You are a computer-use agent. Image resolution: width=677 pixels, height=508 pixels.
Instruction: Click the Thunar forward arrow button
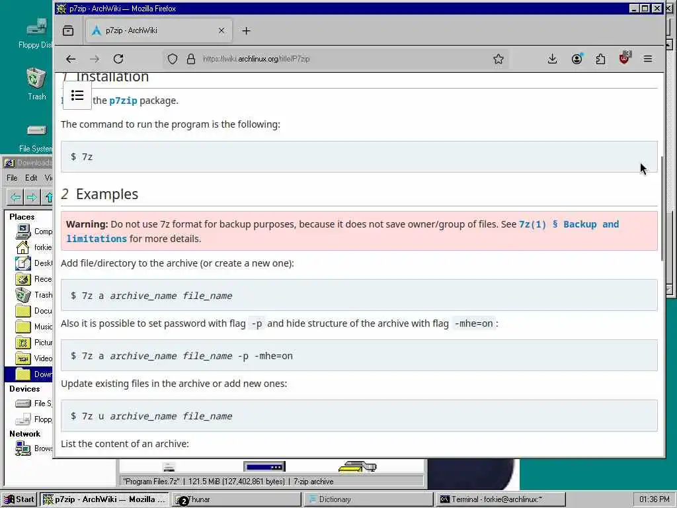[x=32, y=197]
